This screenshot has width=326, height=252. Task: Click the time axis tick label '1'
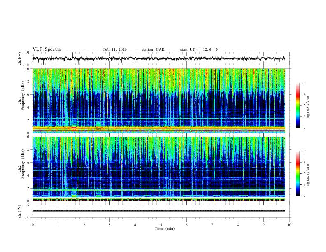coord(58,225)
